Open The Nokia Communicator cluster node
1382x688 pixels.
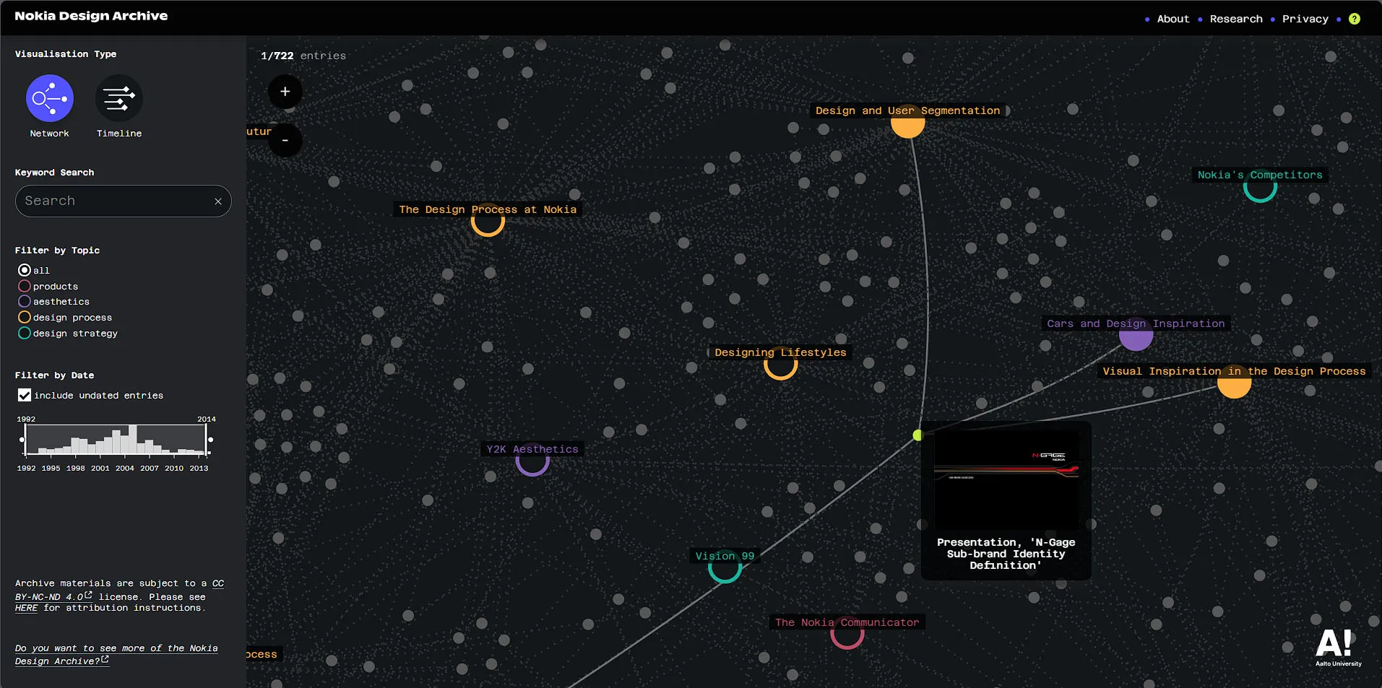pos(847,633)
